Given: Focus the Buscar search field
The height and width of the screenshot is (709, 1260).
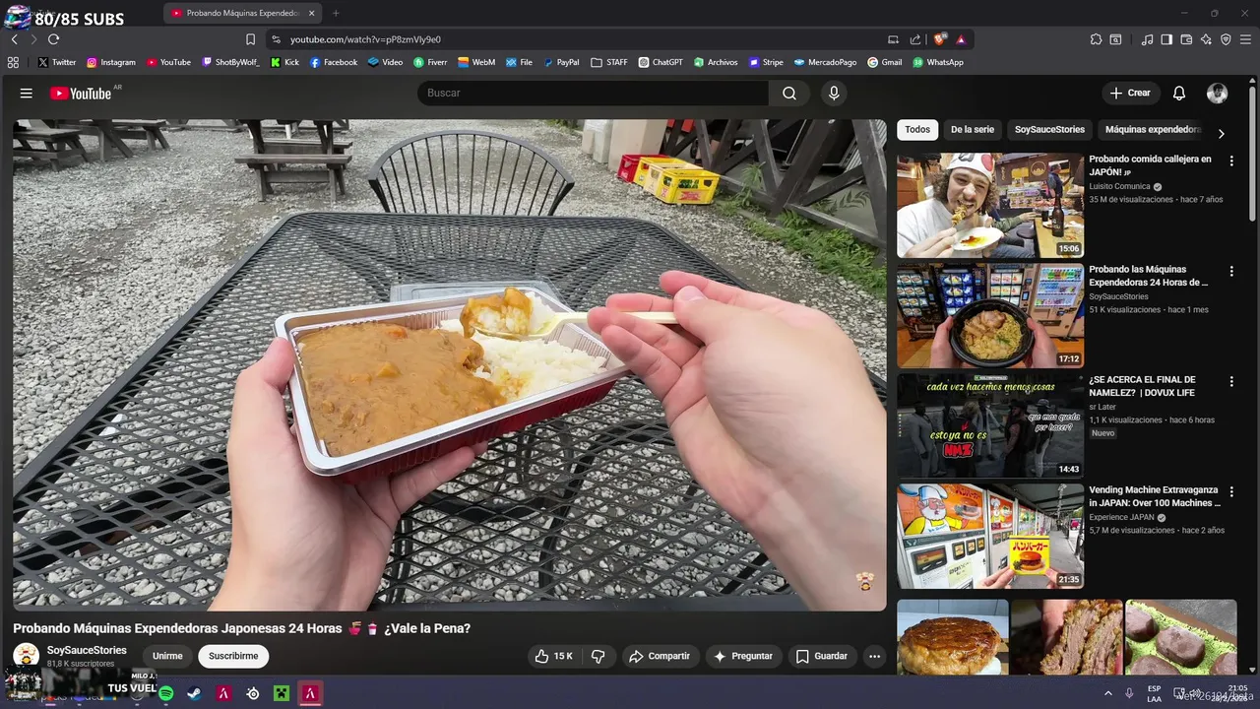Looking at the screenshot, I should tap(594, 94).
